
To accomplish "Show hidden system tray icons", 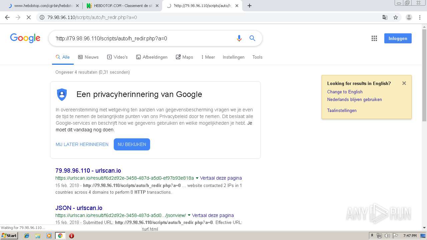I will [372, 236].
